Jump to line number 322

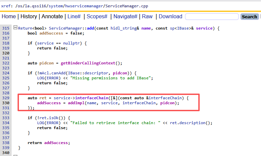pos(6,63)
